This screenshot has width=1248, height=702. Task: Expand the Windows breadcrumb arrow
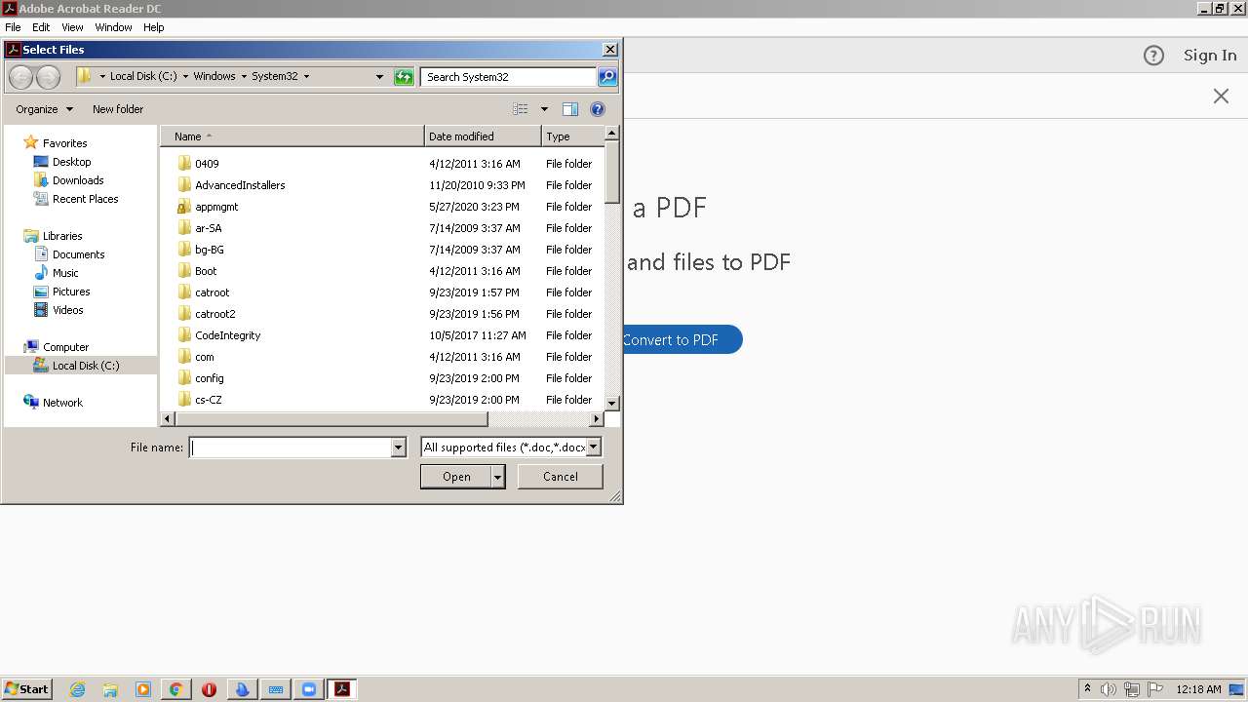click(244, 76)
